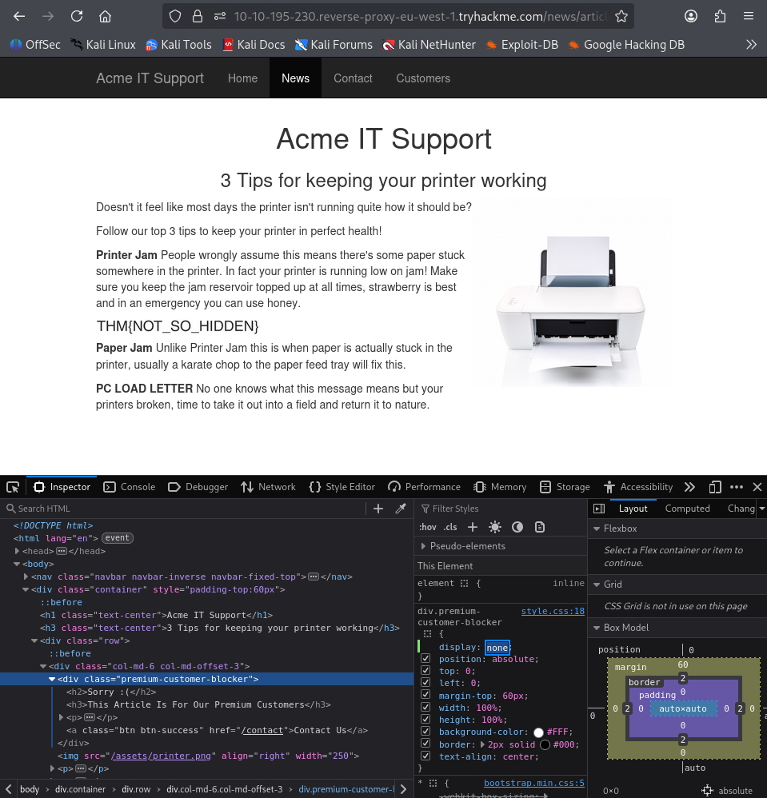Open style.css:18 source link

(553, 611)
